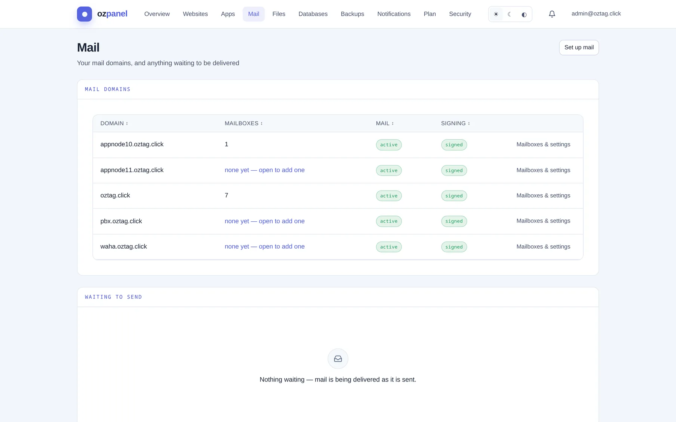676x422 pixels.
Task: Click the Set up mail button
Action: pos(579,48)
